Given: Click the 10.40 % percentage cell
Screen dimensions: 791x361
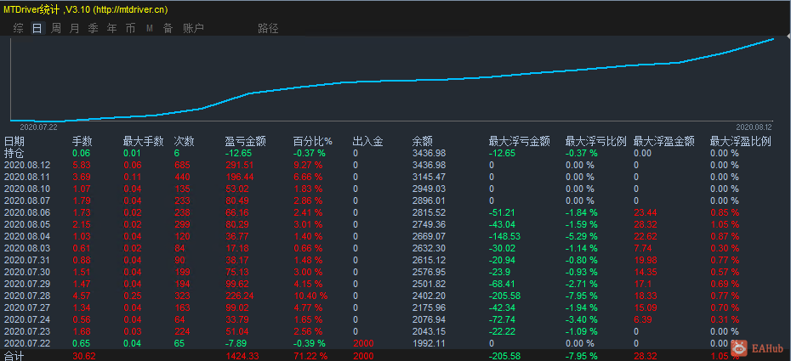Looking at the screenshot, I should point(310,296).
